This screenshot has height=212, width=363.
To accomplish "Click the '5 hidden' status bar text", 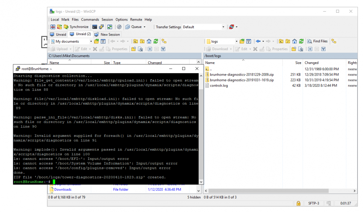I will click(x=194, y=197).
